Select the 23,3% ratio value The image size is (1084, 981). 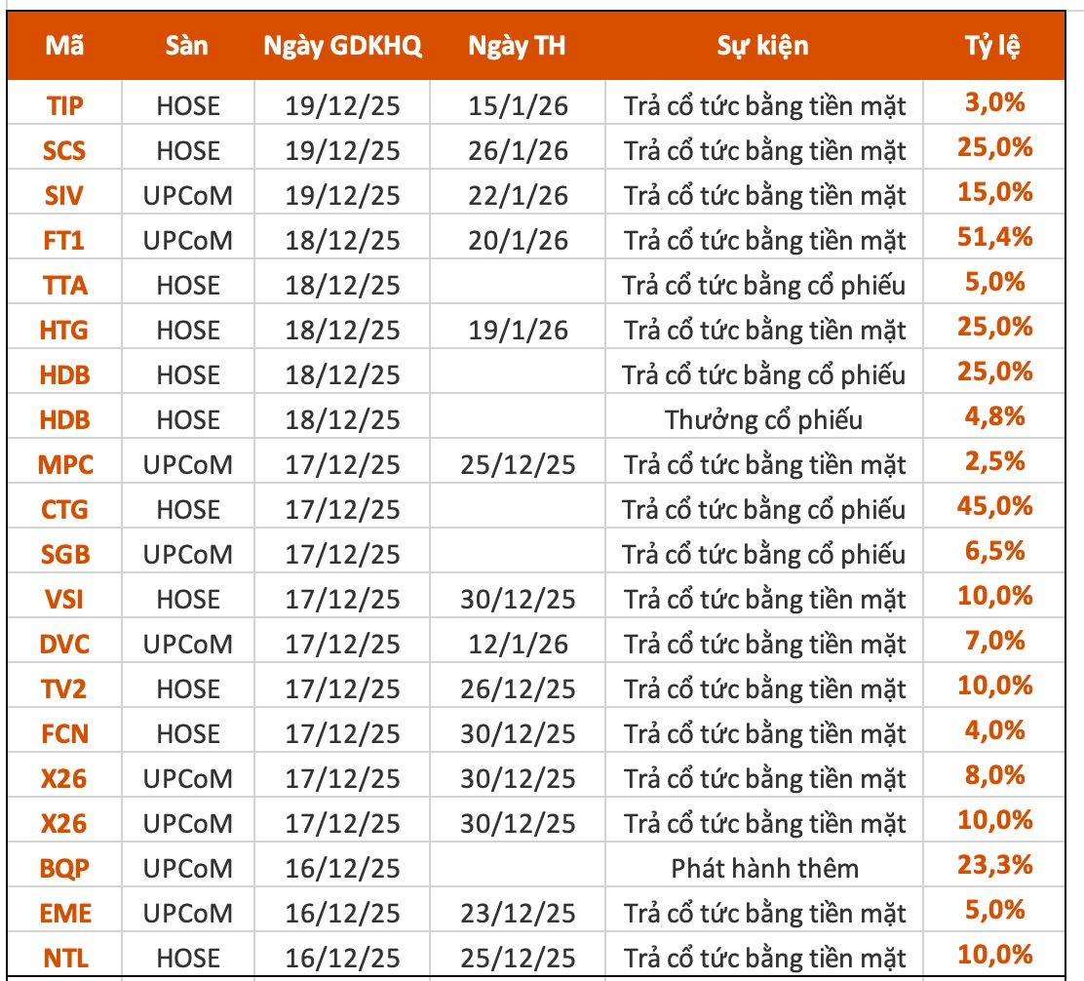point(993,866)
